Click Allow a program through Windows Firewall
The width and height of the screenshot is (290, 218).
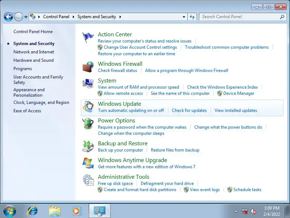(186, 70)
